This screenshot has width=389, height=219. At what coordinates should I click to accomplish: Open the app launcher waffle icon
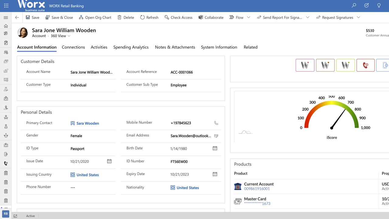pyautogui.click(x=6, y=5)
